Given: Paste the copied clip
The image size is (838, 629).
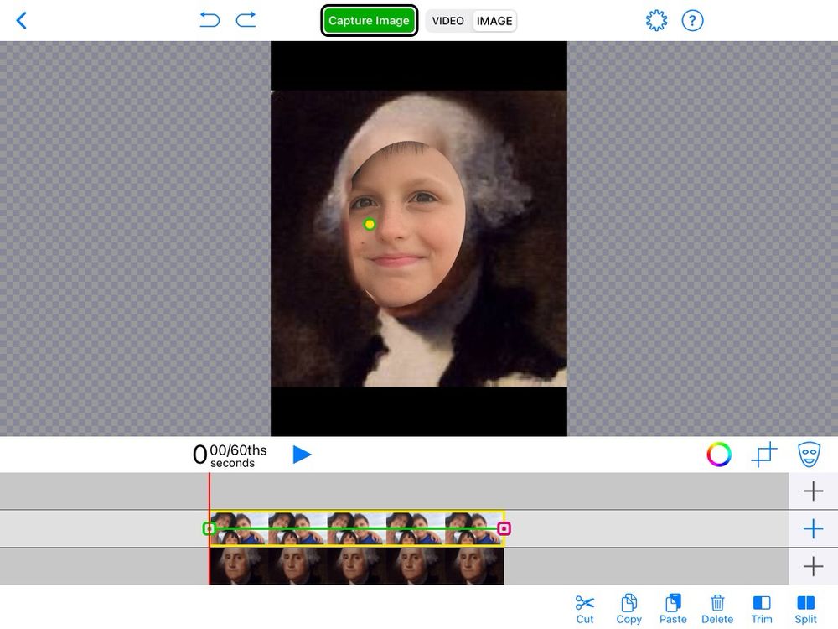Looking at the screenshot, I should 673,609.
